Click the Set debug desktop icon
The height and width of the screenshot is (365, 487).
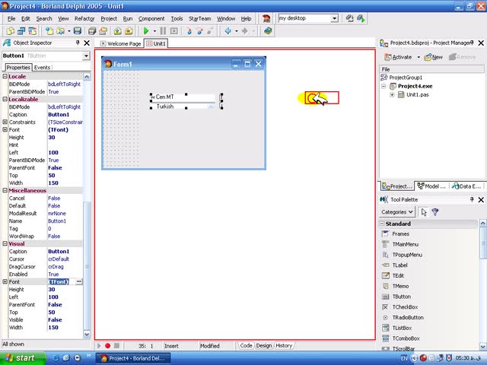click(361, 18)
